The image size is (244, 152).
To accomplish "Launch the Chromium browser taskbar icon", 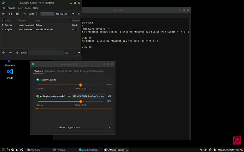I will 13,150.
